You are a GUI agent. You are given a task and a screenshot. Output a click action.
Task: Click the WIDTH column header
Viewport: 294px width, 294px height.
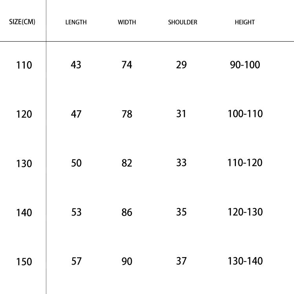coord(127,22)
